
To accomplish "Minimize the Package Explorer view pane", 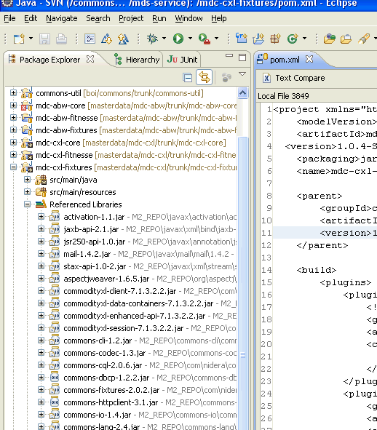I will (x=229, y=56).
